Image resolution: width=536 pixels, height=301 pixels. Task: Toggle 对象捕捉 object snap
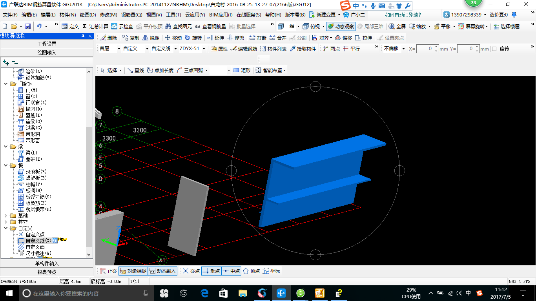pos(133,271)
